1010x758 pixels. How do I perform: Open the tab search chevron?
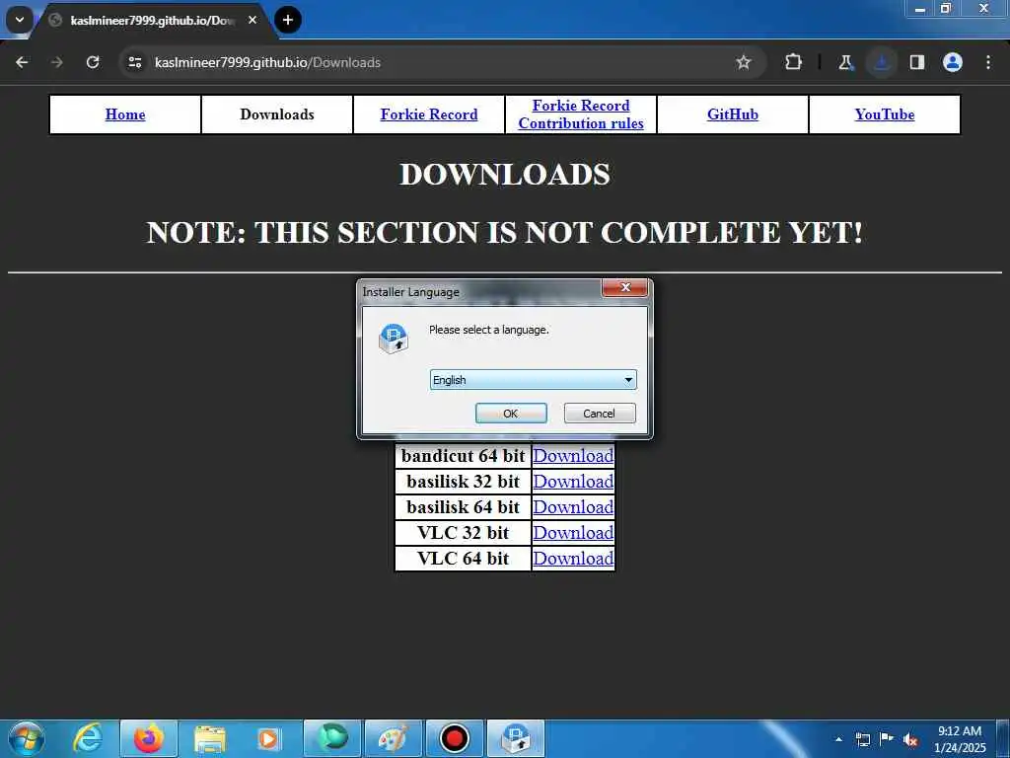[x=20, y=20]
